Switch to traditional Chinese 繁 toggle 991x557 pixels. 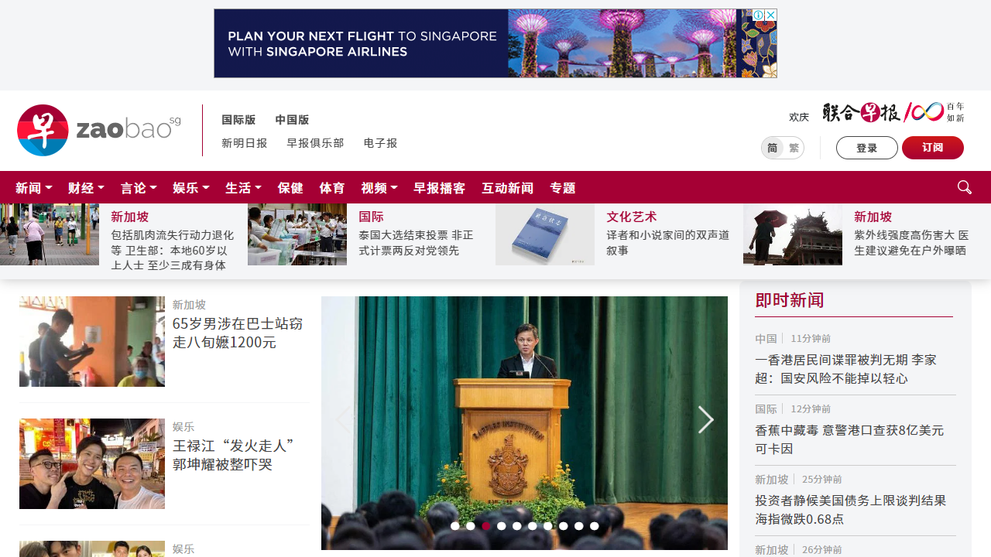click(794, 148)
